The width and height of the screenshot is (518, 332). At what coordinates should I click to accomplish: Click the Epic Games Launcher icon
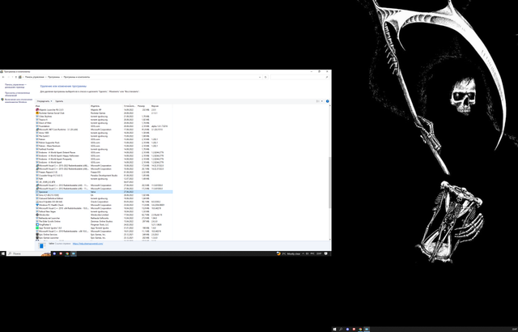coord(37,238)
